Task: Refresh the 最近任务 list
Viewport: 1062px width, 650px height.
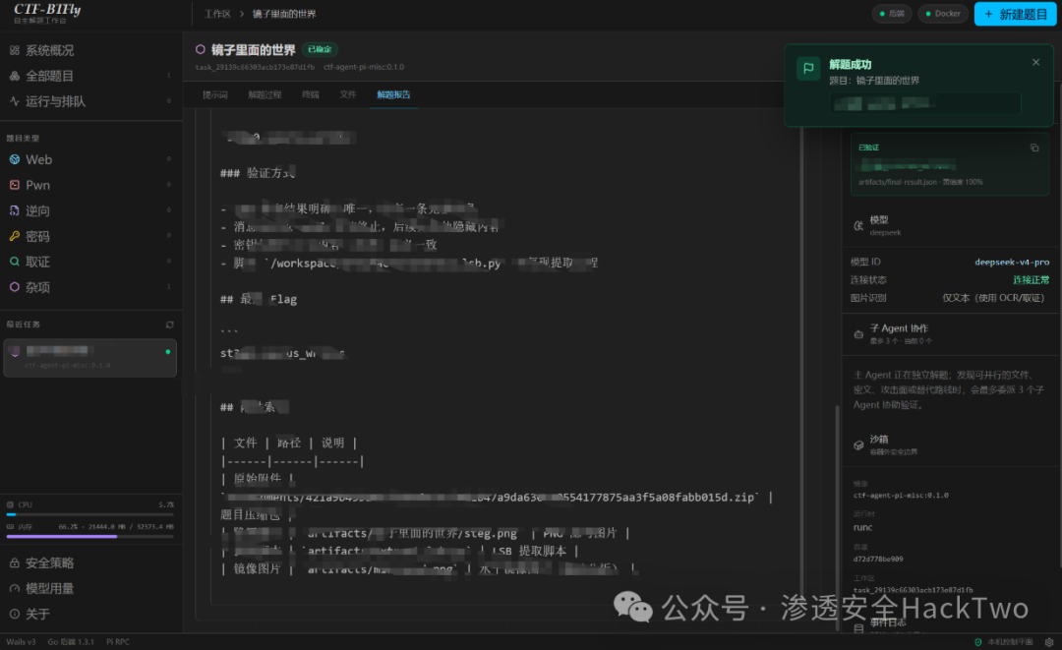Action: (x=169, y=325)
